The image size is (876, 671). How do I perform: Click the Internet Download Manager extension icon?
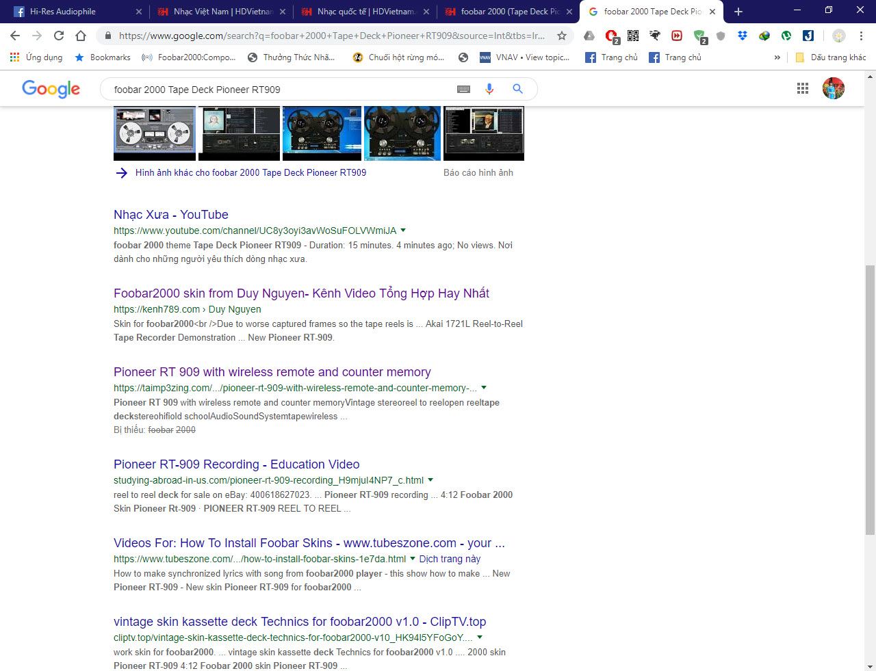click(764, 36)
